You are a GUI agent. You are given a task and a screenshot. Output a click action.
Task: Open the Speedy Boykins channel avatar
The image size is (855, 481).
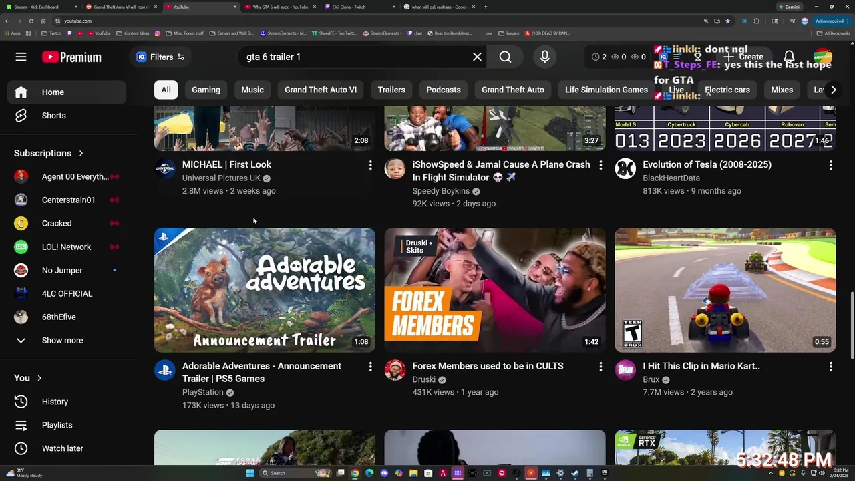[395, 168]
